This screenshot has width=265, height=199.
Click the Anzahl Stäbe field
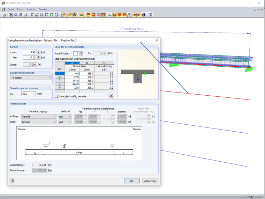click(77, 53)
